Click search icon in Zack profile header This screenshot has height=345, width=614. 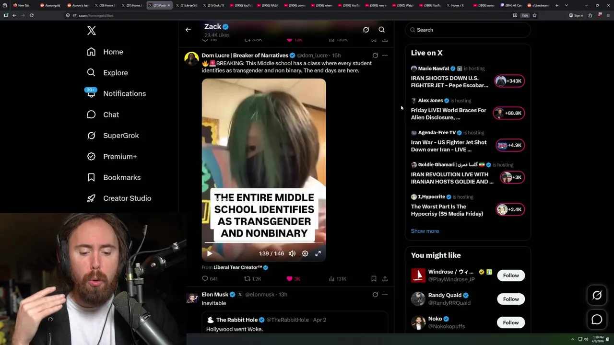(x=382, y=30)
